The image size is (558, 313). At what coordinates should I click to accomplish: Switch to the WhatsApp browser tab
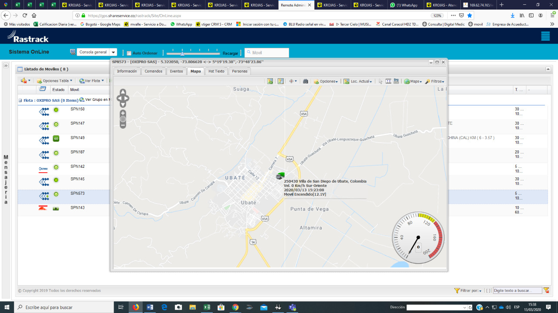tap(405, 5)
